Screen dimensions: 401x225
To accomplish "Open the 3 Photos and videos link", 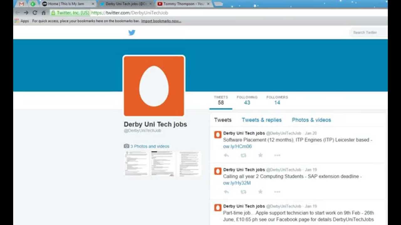I will (146, 146).
